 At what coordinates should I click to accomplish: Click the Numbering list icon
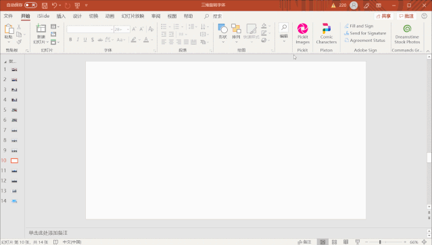pos(176,26)
